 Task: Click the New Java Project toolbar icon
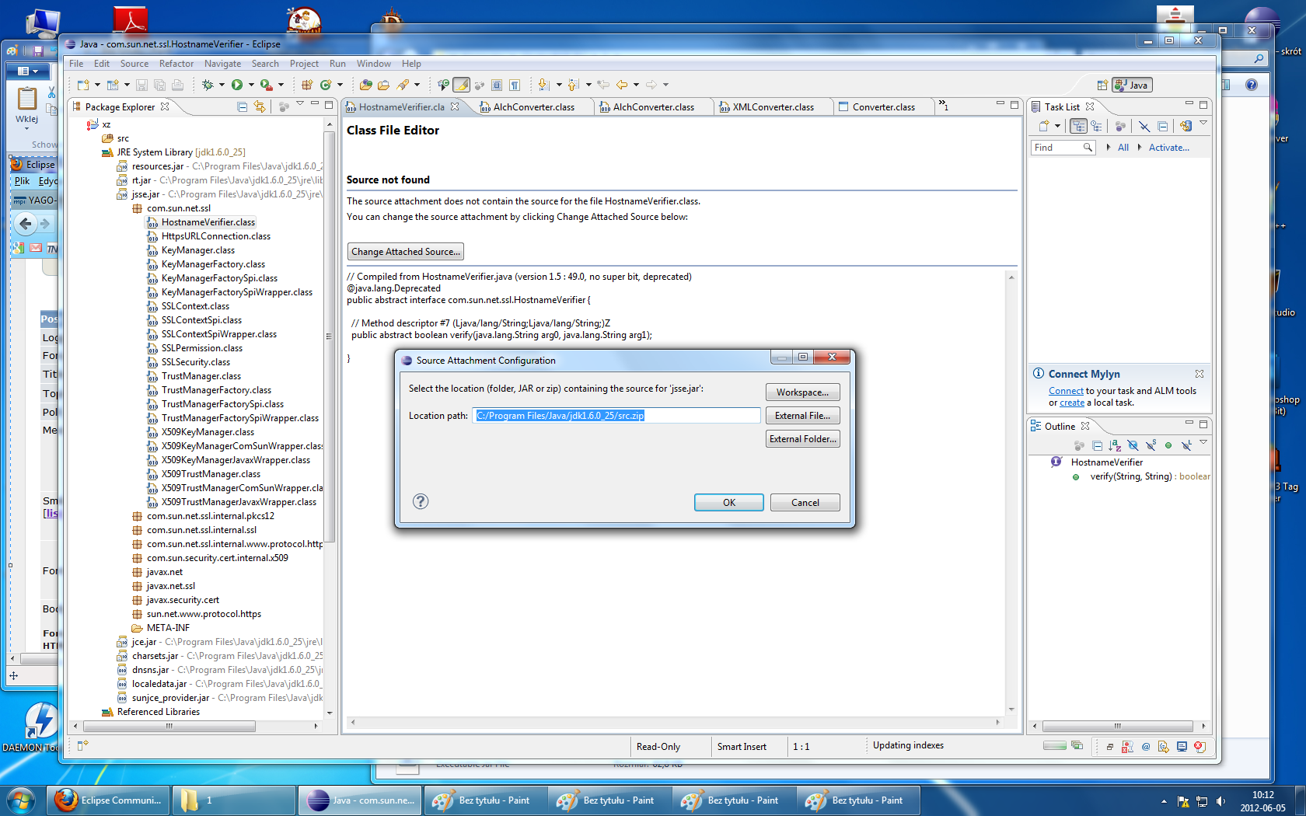click(113, 85)
